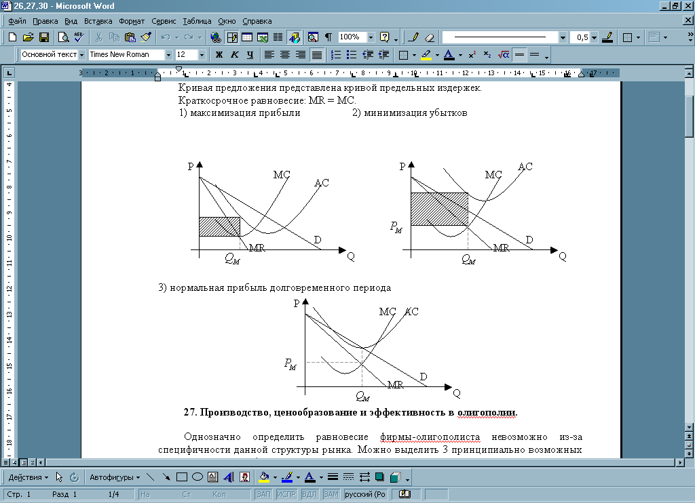Toggle Italic (К) formatting

[234, 55]
